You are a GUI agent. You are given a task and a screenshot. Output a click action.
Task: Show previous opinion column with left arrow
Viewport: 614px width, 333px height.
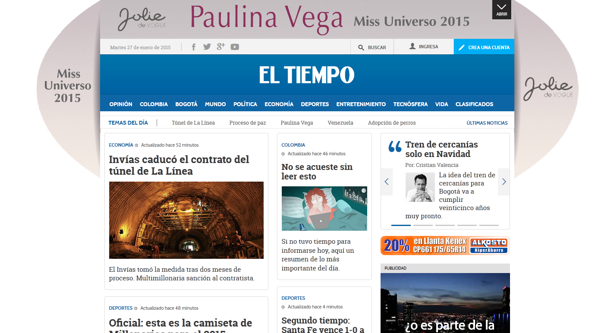click(x=387, y=182)
